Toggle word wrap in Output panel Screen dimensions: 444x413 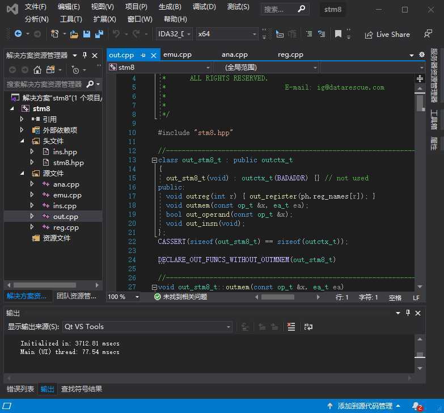308,327
